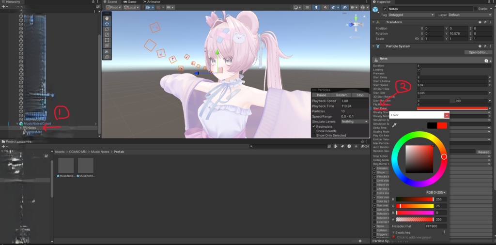Open the Local handle rotation dropdown
This screenshot has width=496, height=245.
tap(132, 7)
